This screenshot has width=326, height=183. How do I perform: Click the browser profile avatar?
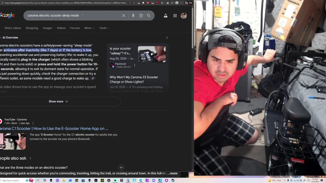(x=177, y=3)
